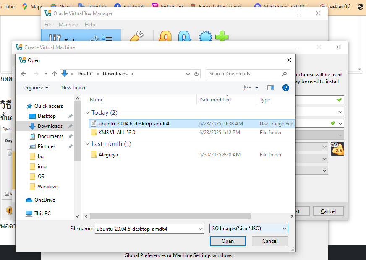Click New folder in the toolbar
This screenshot has height=260, width=366.
click(73, 88)
